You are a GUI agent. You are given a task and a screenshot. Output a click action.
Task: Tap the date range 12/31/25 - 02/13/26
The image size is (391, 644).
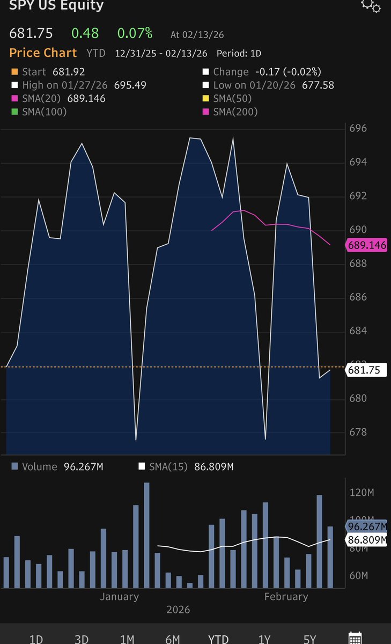coord(161,54)
